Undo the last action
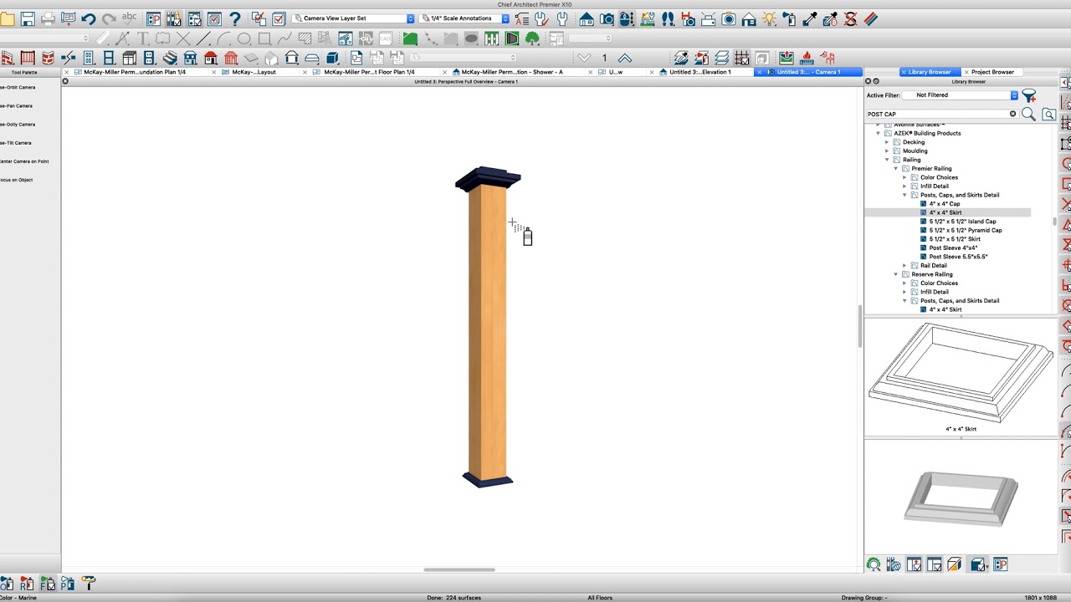This screenshot has width=1071, height=602. coord(89,18)
